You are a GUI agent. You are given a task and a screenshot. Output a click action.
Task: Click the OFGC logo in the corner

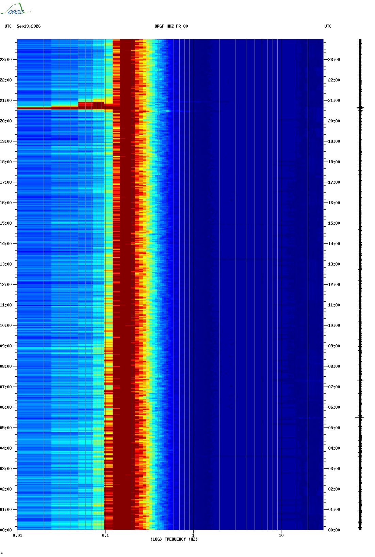pyautogui.click(x=16, y=9)
